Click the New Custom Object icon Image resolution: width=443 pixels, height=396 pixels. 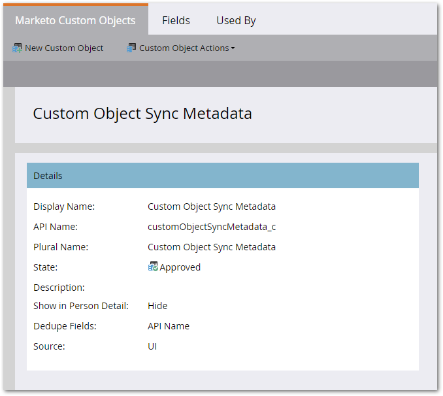pyautogui.click(x=17, y=48)
